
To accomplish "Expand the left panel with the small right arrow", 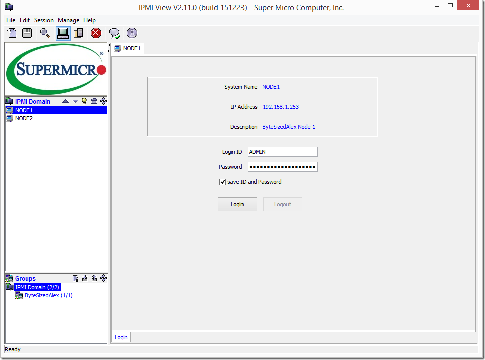I will click(x=109, y=51).
